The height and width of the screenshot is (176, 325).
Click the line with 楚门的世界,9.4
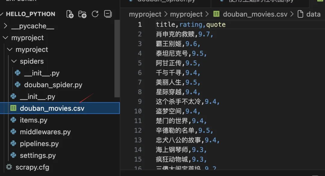tap(181, 121)
